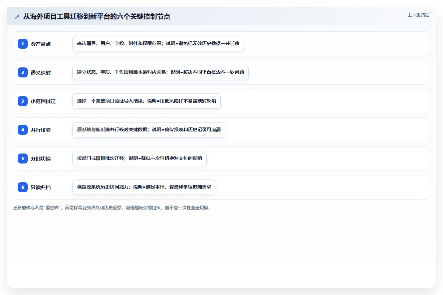Click the 分批切换 step label
This screenshot has width=443, height=295.
pos(41,159)
